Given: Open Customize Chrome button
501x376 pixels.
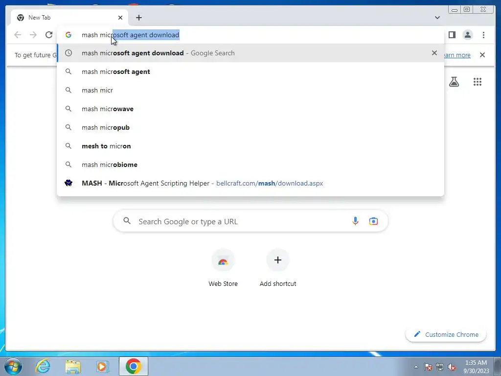Looking at the screenshot, I should tap(446, 334).
